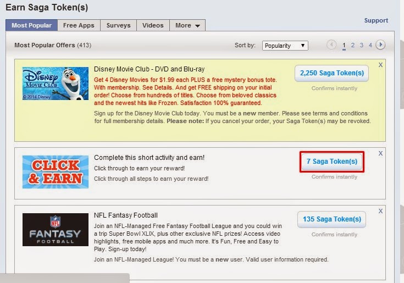The height and width of the screenshot is (283, 404).
Task: Click 'Join an NFL-Managed Free Fantasy Football League' description
Action: (188, 237)
